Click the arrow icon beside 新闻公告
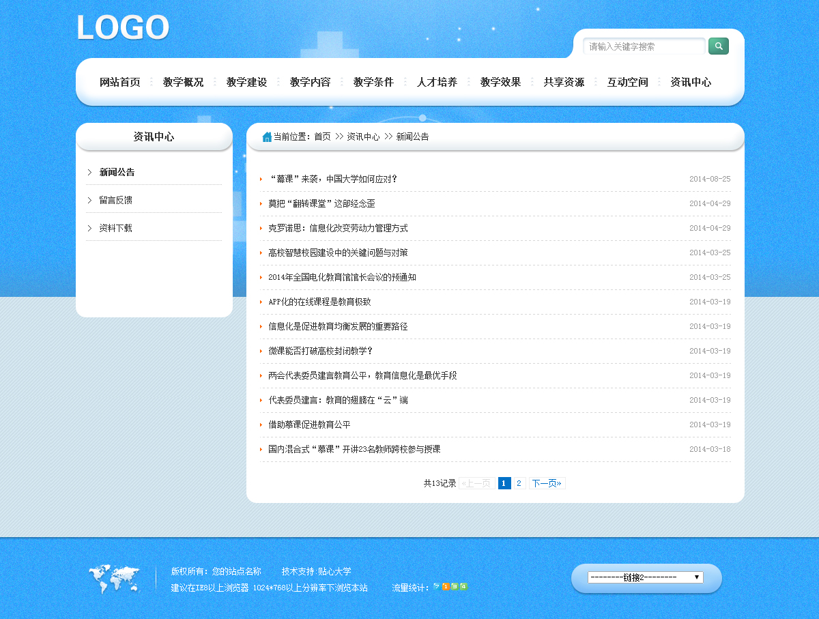The image size is (819, 619). (x=89, y=173)
